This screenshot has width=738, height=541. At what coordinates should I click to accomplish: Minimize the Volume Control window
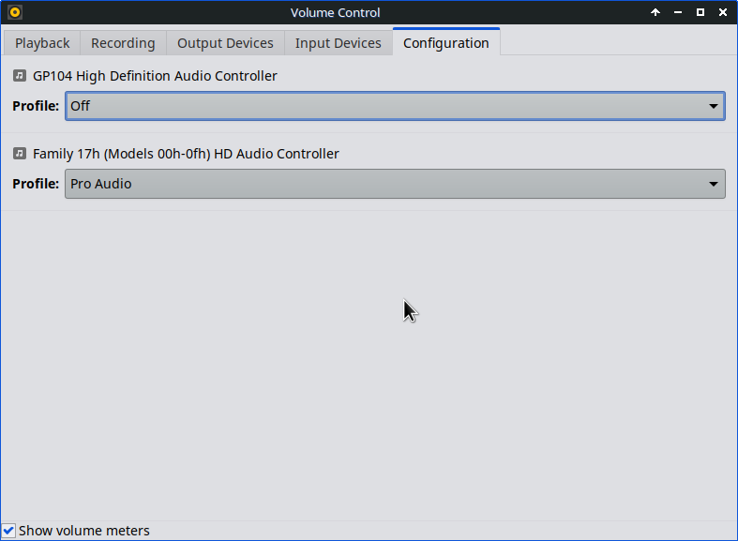pyautogui.click(x=678, y=12)
